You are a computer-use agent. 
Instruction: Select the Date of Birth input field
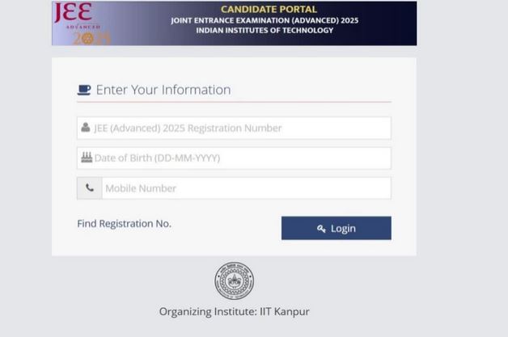pos(234,158)
